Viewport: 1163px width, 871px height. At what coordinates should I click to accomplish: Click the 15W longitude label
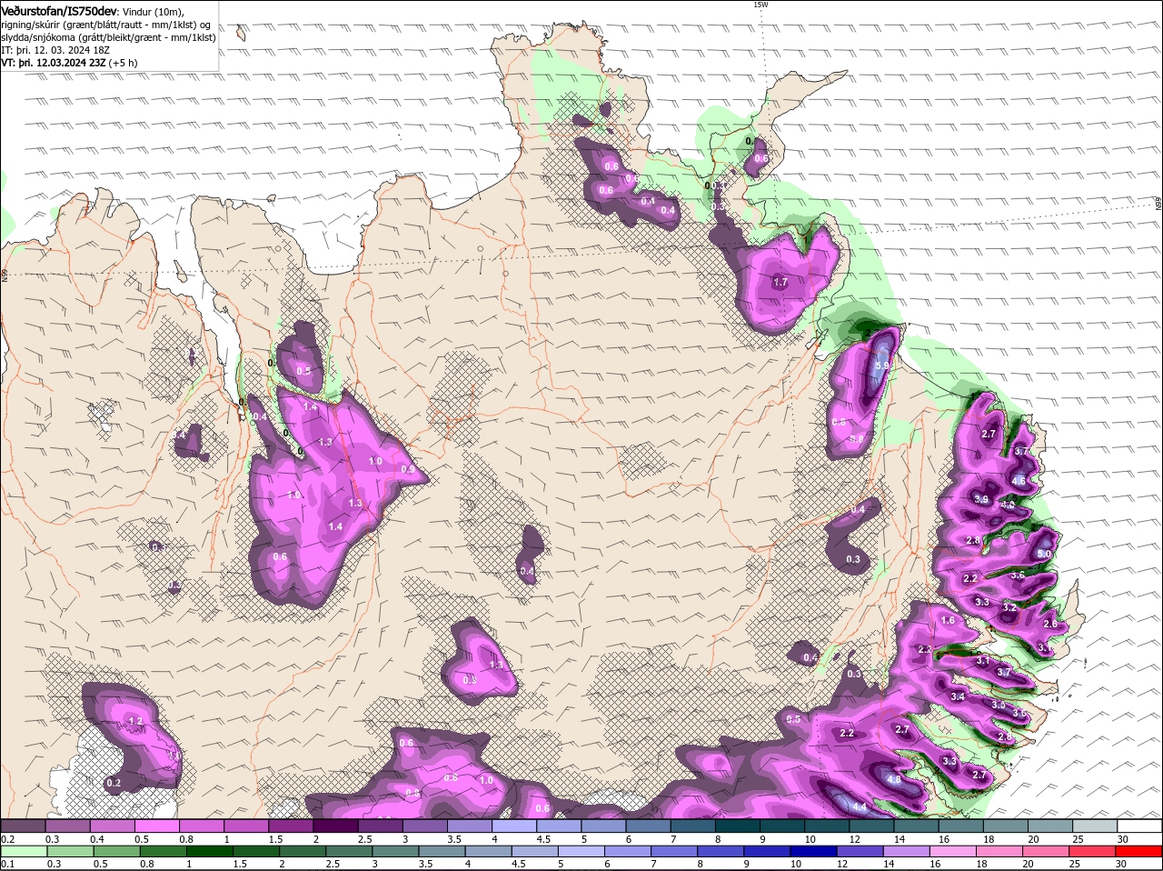pos(760,5)
